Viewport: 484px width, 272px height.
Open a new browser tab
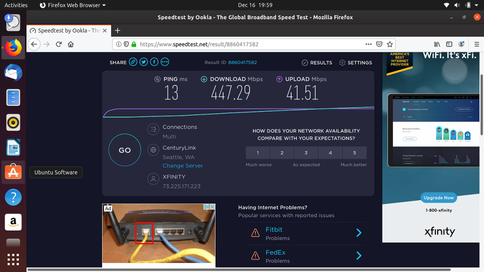pyautogui.click(x=117, y=31)
